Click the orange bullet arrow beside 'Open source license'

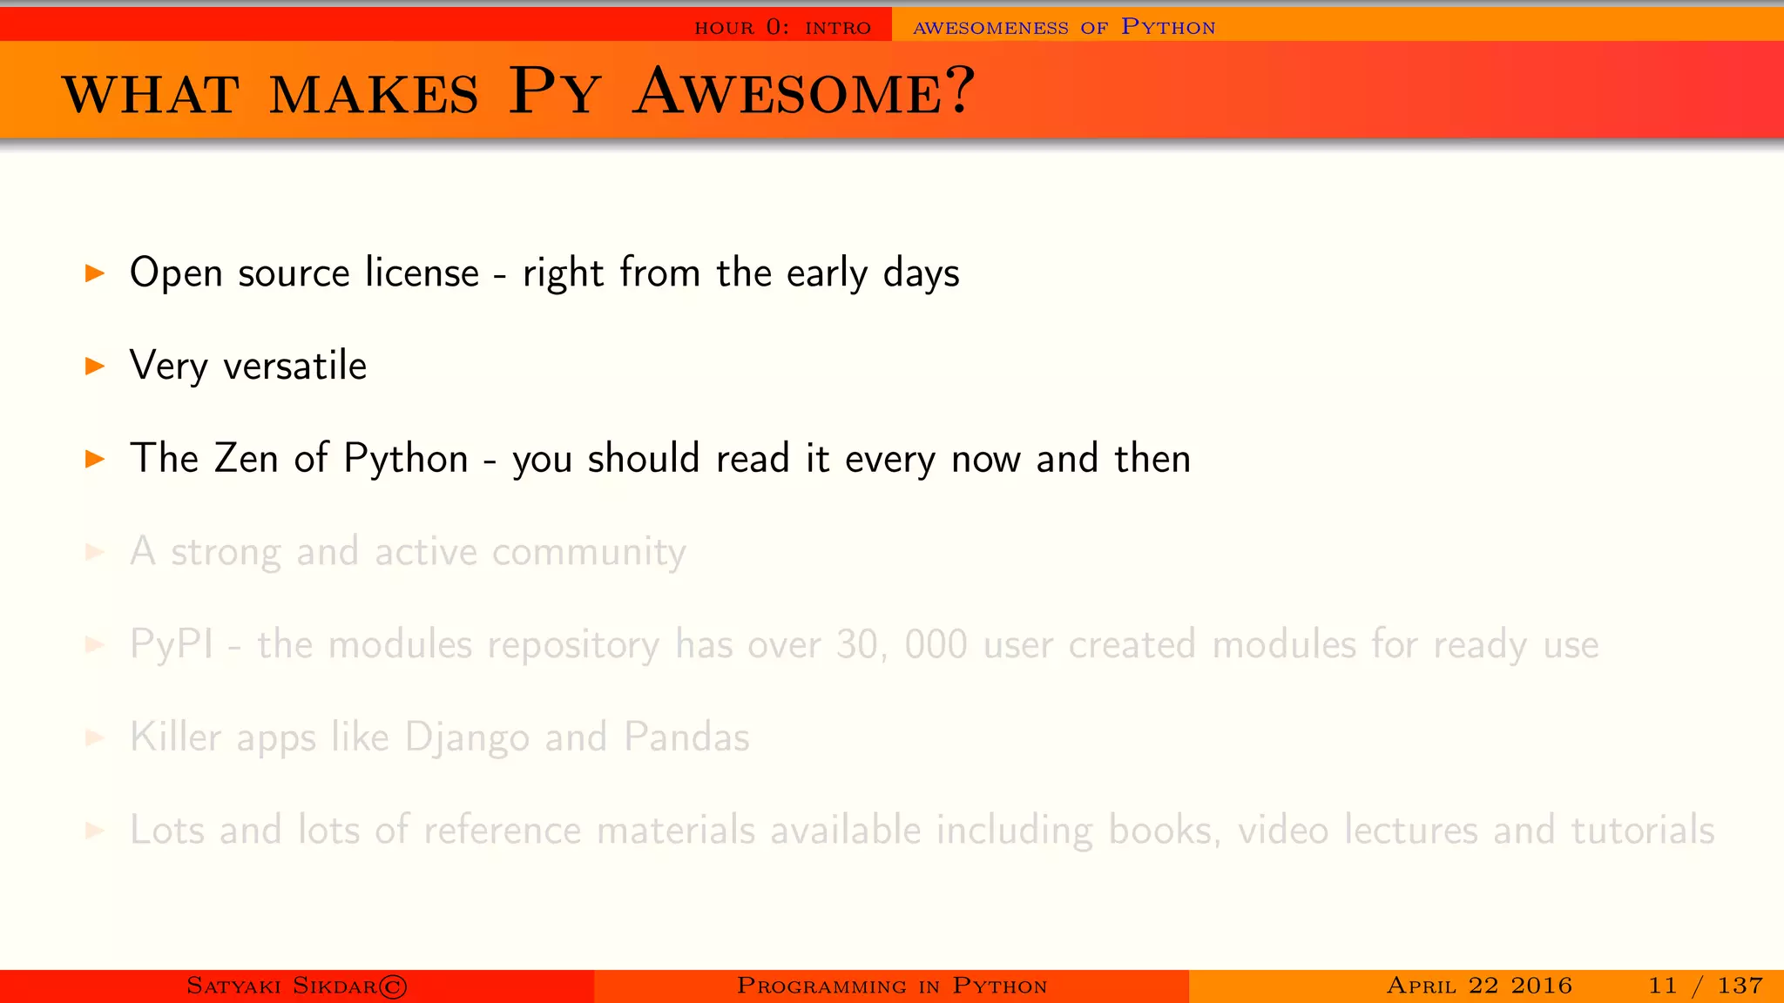[95, 273]
